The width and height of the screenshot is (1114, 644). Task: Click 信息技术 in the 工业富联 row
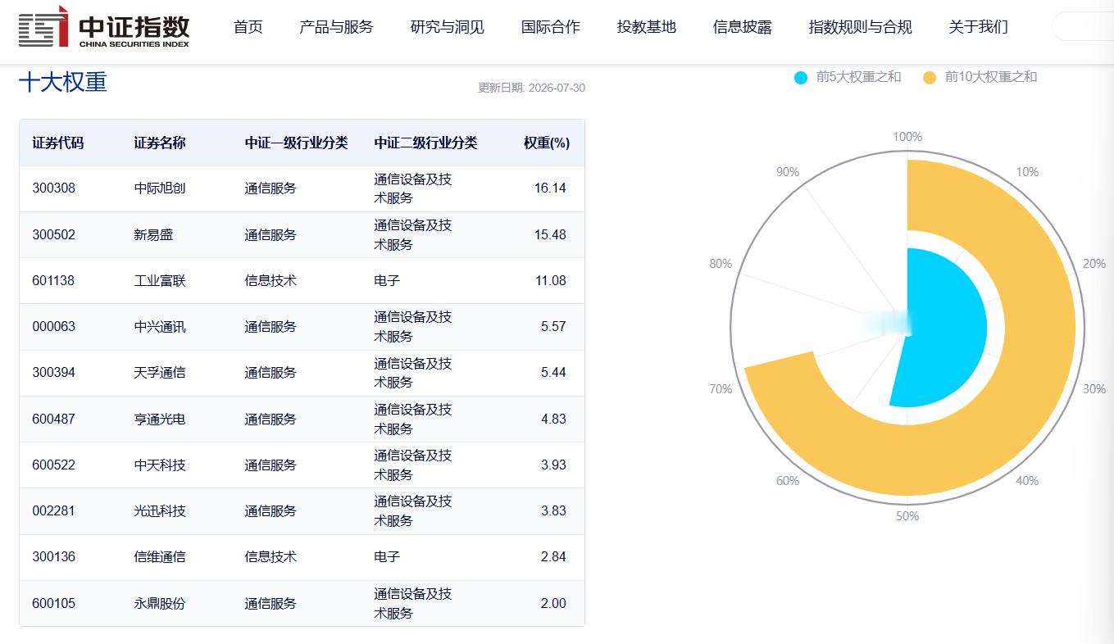[271, 280]
